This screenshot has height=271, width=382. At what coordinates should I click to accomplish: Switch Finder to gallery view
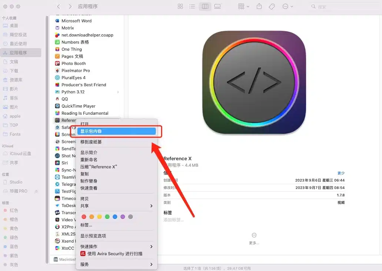pos(217,7)
